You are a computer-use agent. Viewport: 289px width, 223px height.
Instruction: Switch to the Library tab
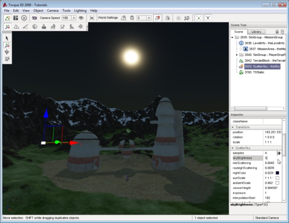tap(256, 32)
